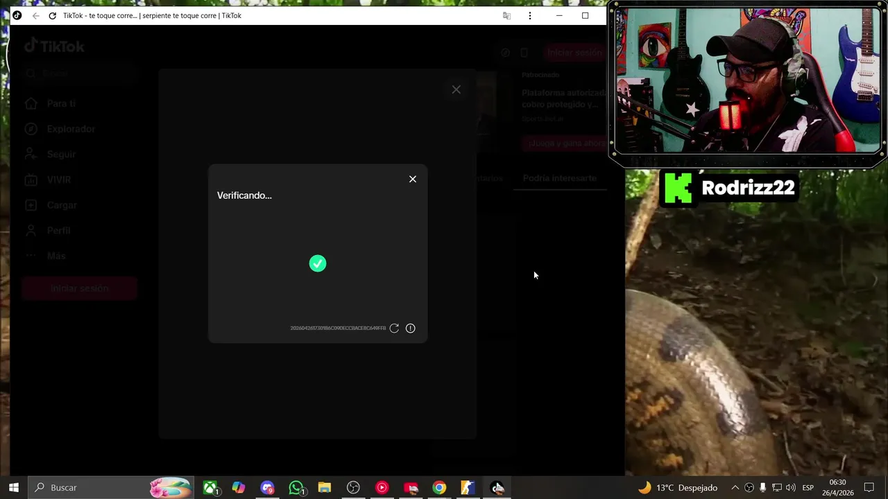Open the sponsored Plataforma autorizada ad
Viewport: 888px width, 499px height.
[563, 98]
